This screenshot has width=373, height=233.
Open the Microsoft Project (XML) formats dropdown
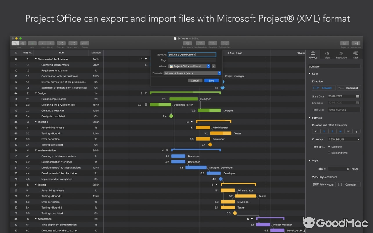click(192, 73)
